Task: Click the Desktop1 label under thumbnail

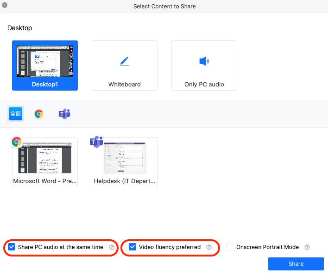Action: point(44,85)
